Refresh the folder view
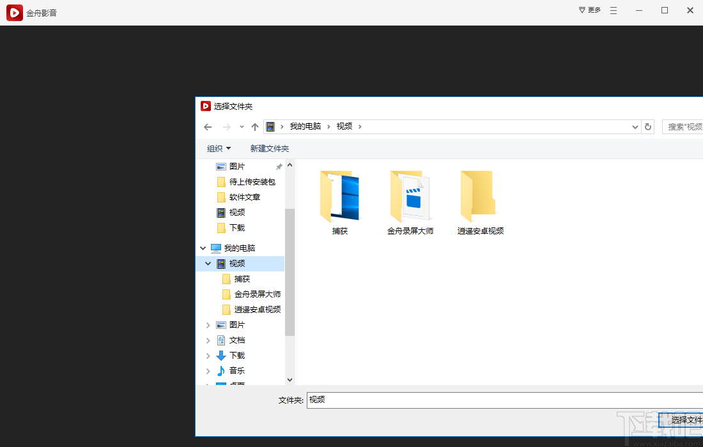Image resolution: width=703 pixels, height=447 pixels. tap(647, 126)
